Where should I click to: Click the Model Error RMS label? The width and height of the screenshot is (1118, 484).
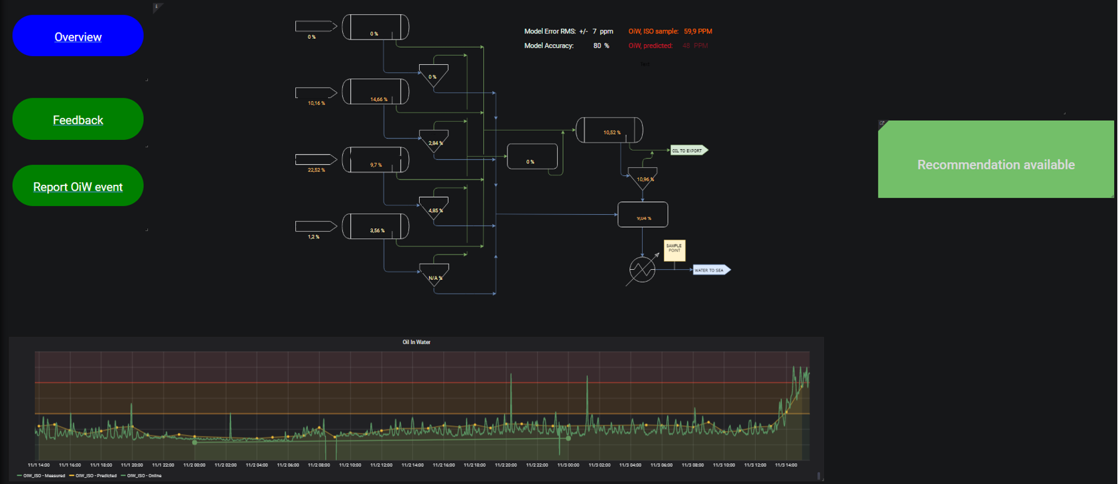(x=550, y=31)
